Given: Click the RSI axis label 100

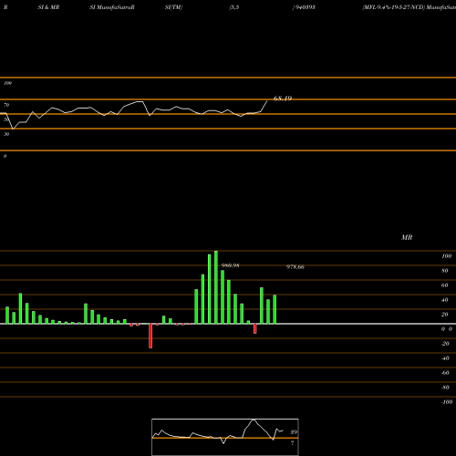Looking at the screenshot, I should (x=8, y=83).
